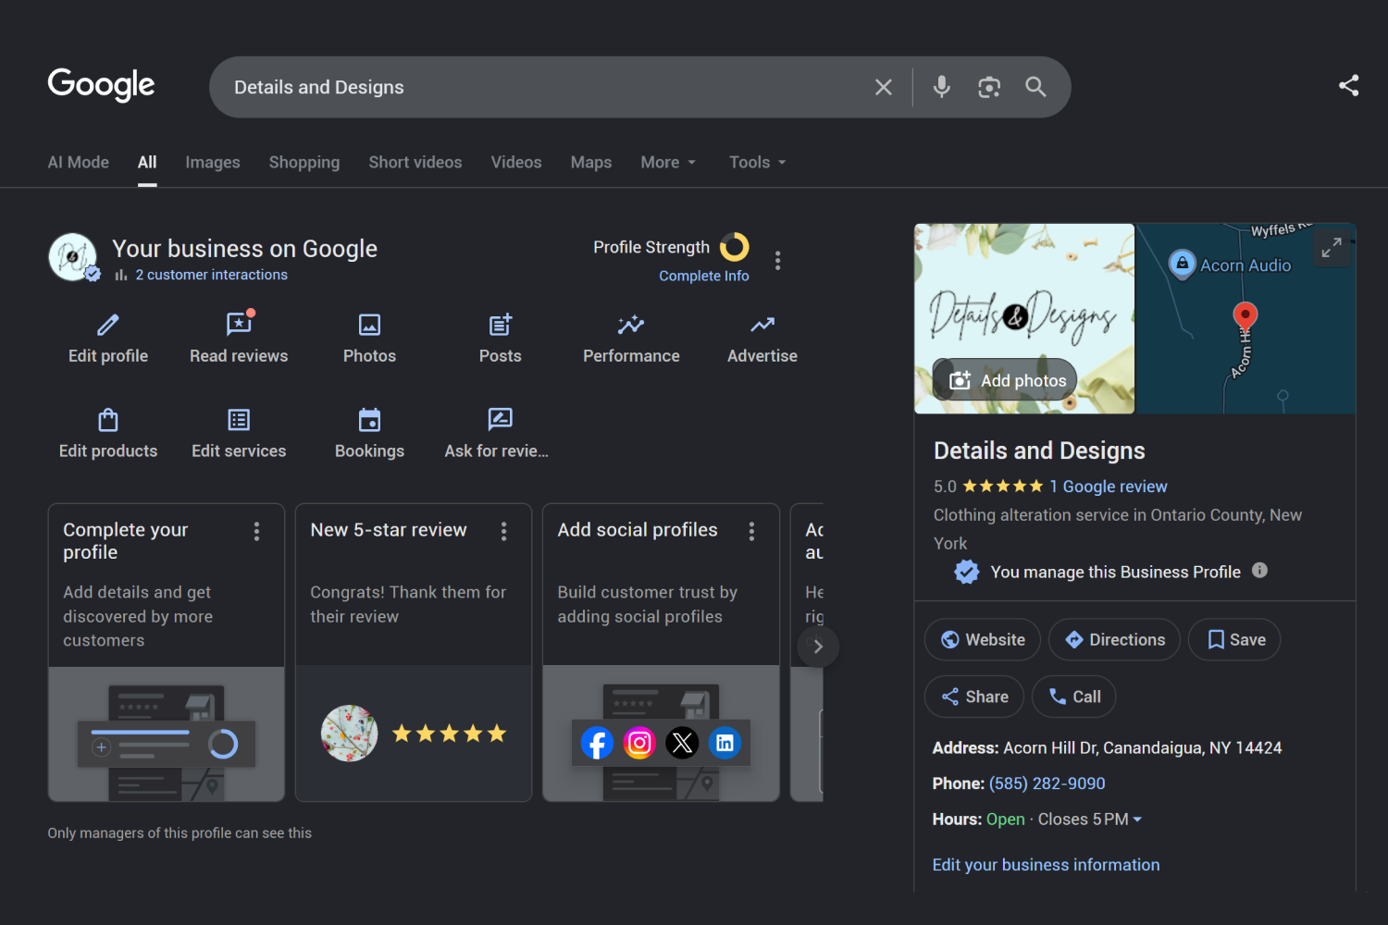Click the Add photos button
This screenshot has width=1388, height=925.
point(1005,380)
